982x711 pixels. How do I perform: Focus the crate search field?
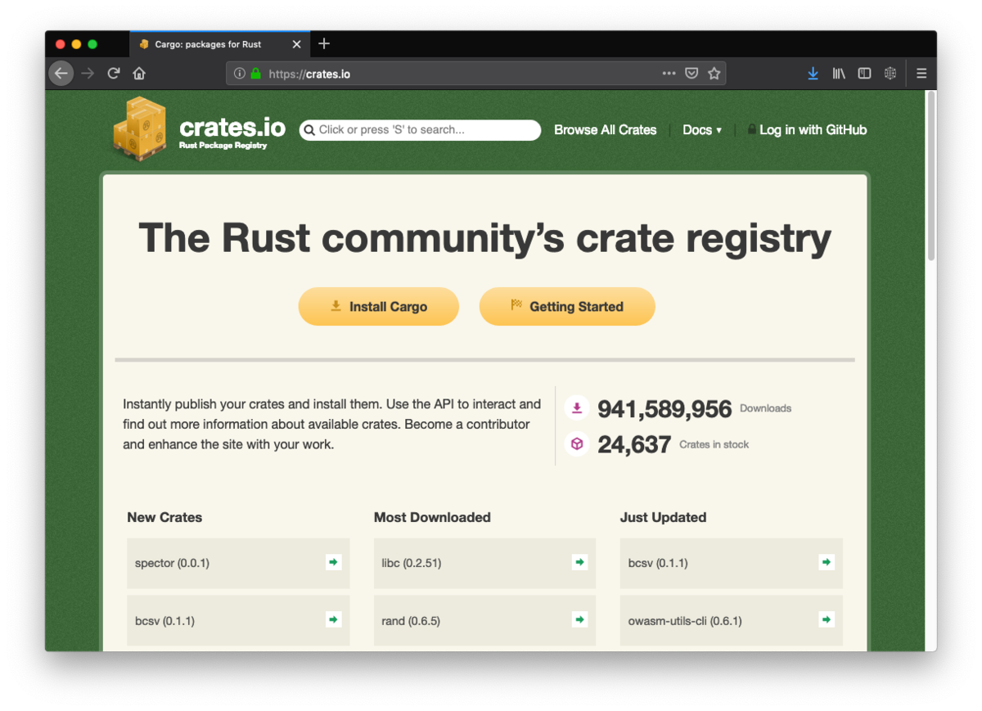(420, 130)
